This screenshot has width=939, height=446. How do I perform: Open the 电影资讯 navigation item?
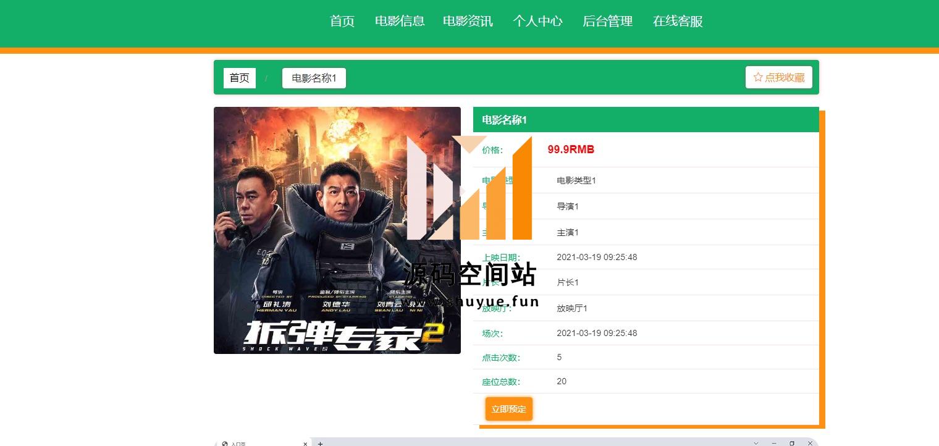point(468,22)
